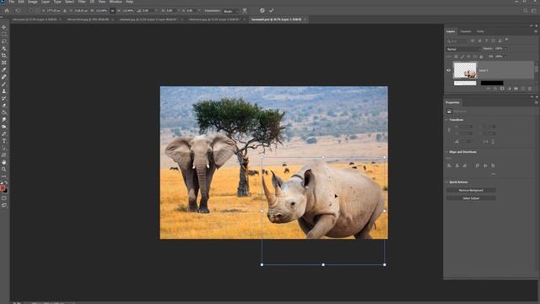Select the Horizontal Type tool
This screenshot has height=304, width=540.
coord(3,141)
